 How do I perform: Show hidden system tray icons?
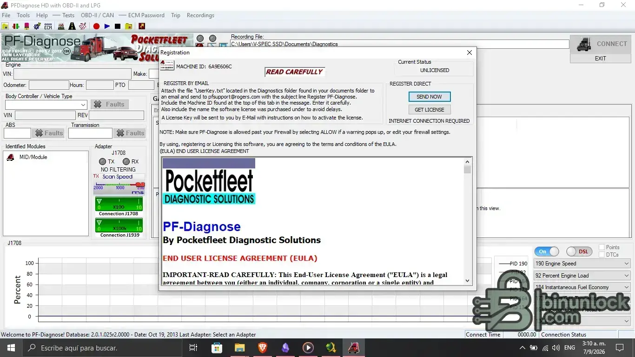pyautogui.click(x=523, y=348)
